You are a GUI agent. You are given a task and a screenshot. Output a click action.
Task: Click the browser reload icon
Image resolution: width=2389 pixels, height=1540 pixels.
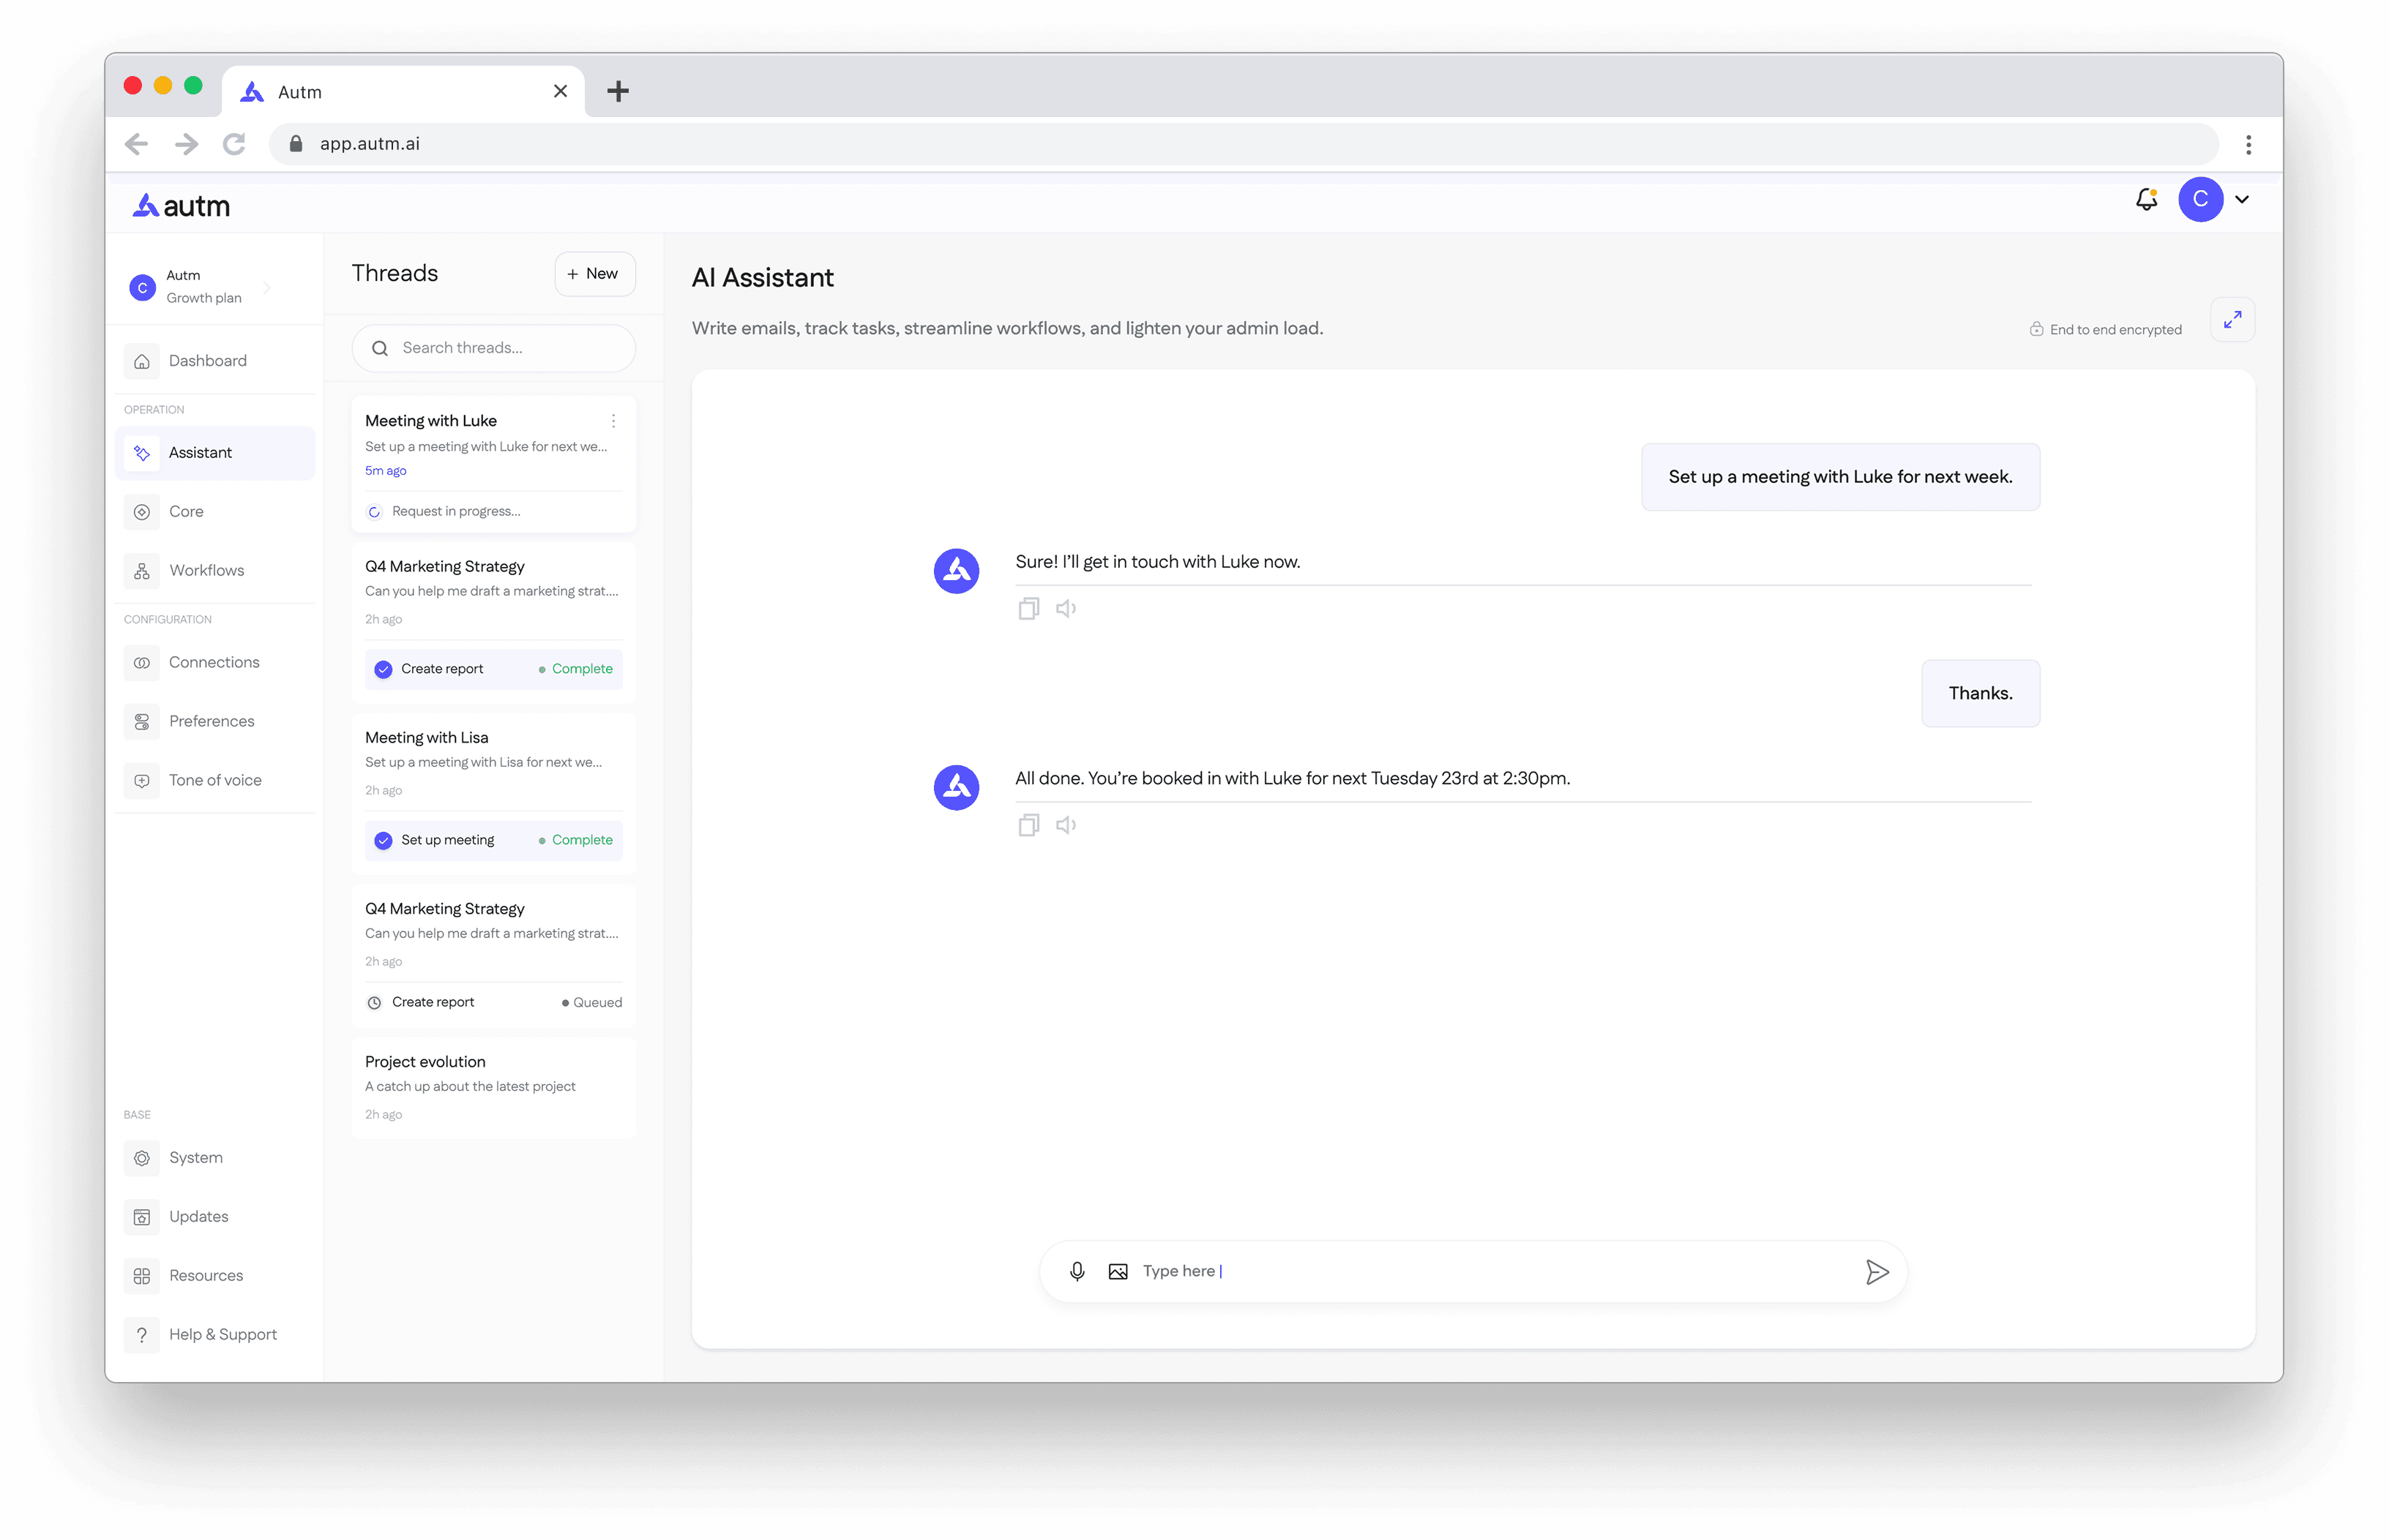[234, 144]
